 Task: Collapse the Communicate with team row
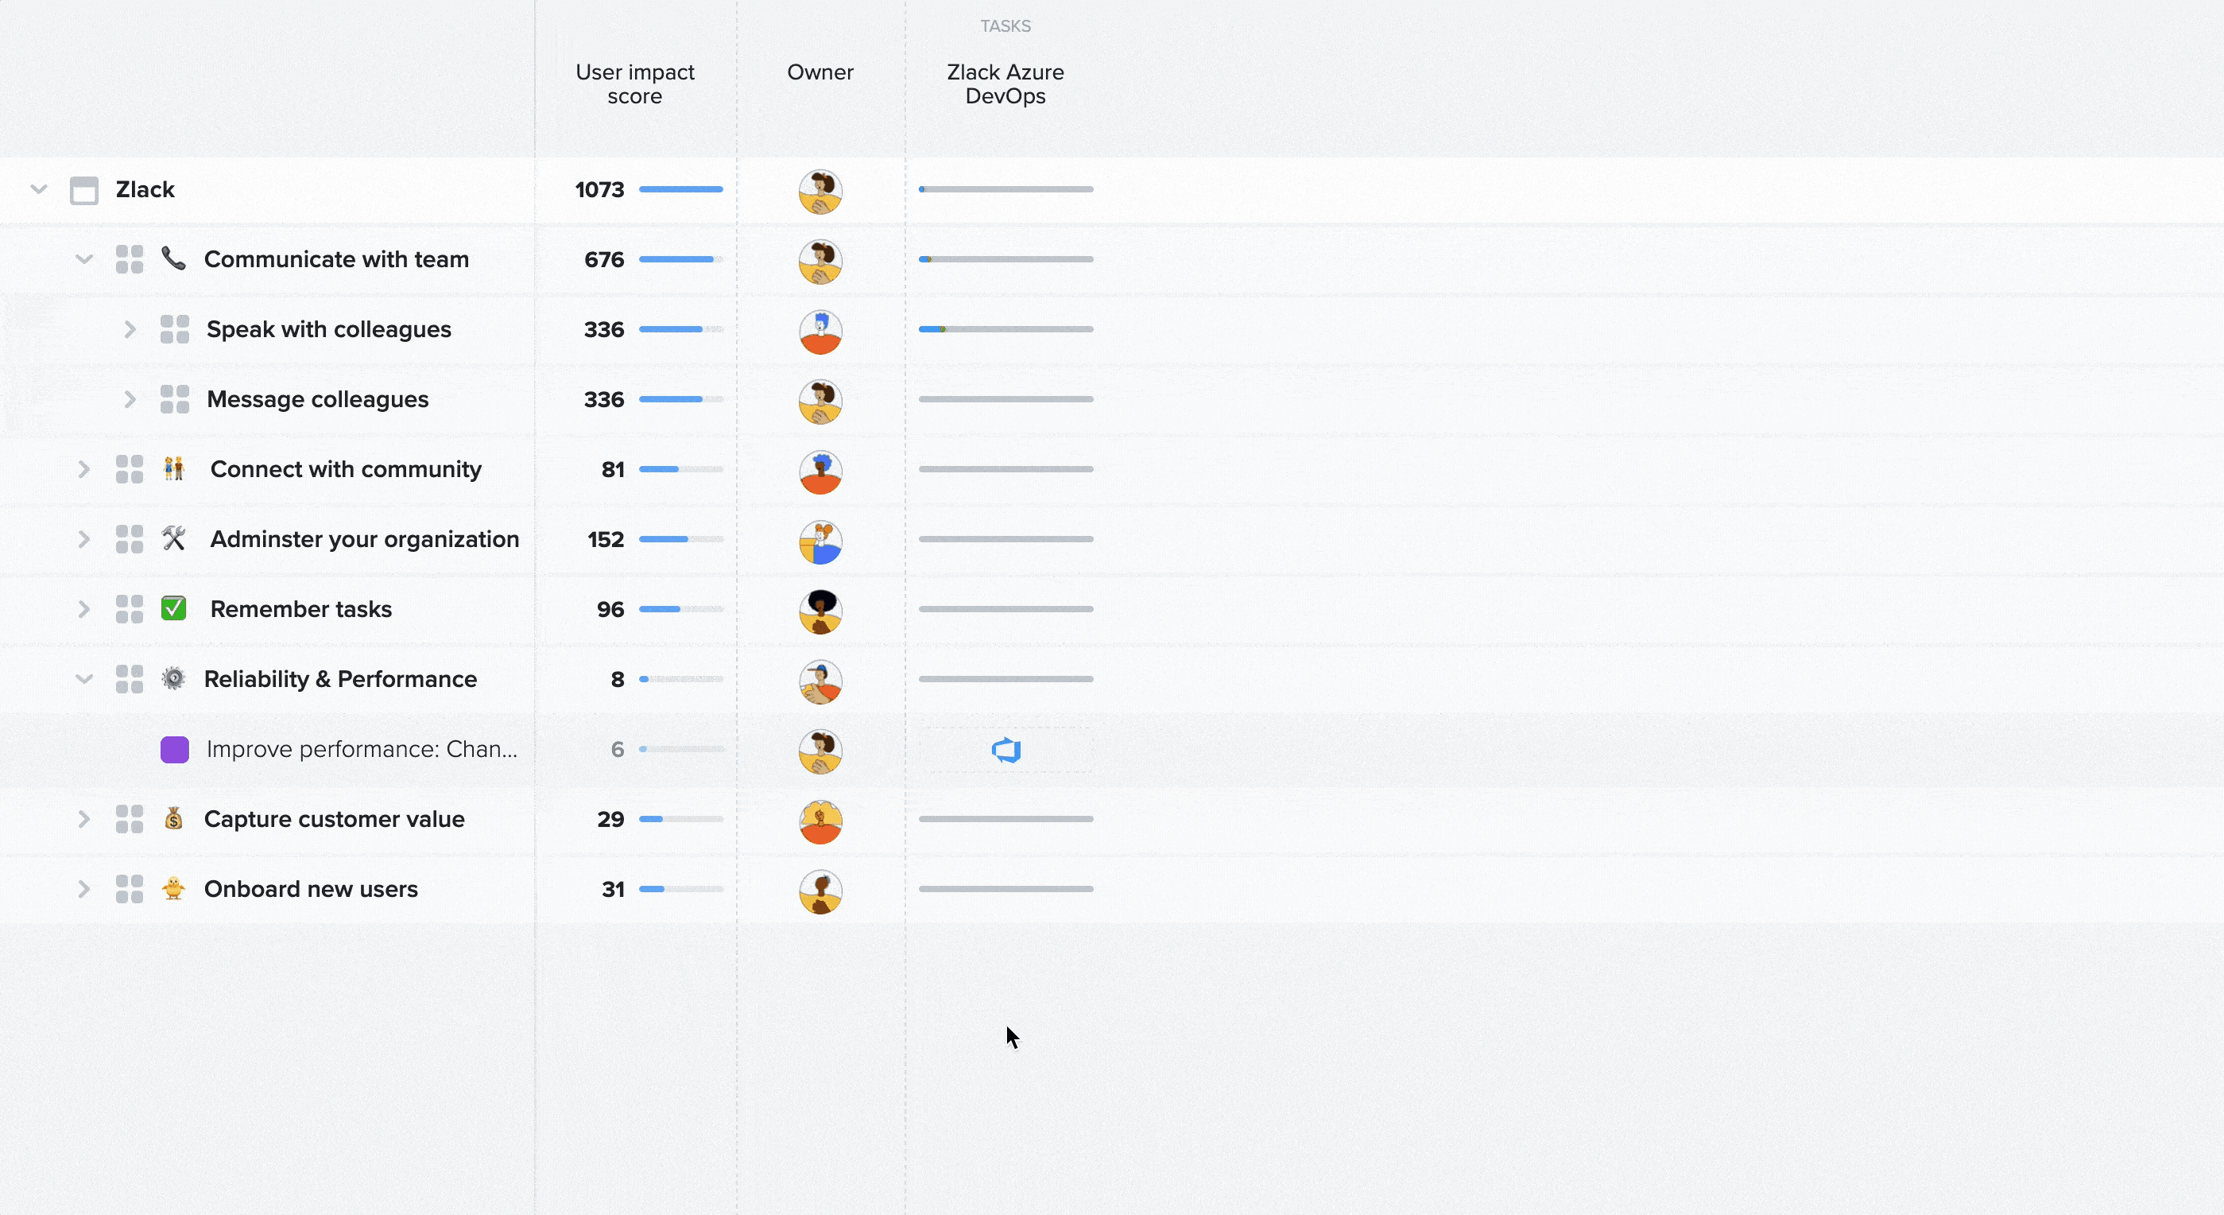click(x=83, y=259)
